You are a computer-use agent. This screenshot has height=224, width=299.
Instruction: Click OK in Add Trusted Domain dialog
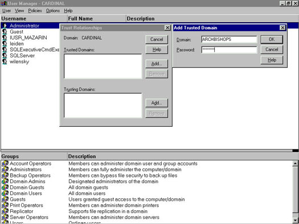[272, 39]
